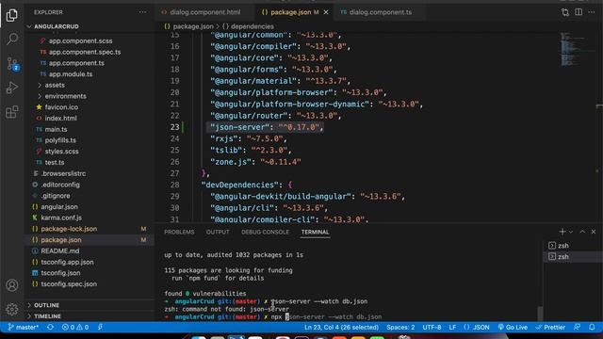Viewport: 603px width, 339px height.
Task: Click the Ln 23, Col 4 position indicator
Action: tap(341, 328)
